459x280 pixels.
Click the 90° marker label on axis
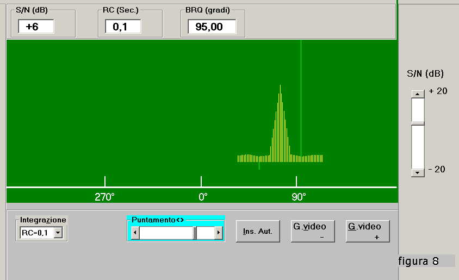[x=299, y=197]
